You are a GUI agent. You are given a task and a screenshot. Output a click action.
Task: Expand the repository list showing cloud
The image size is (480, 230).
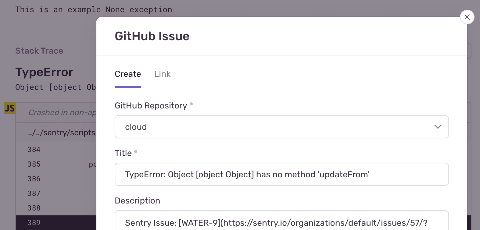click(x=281, y=127)
